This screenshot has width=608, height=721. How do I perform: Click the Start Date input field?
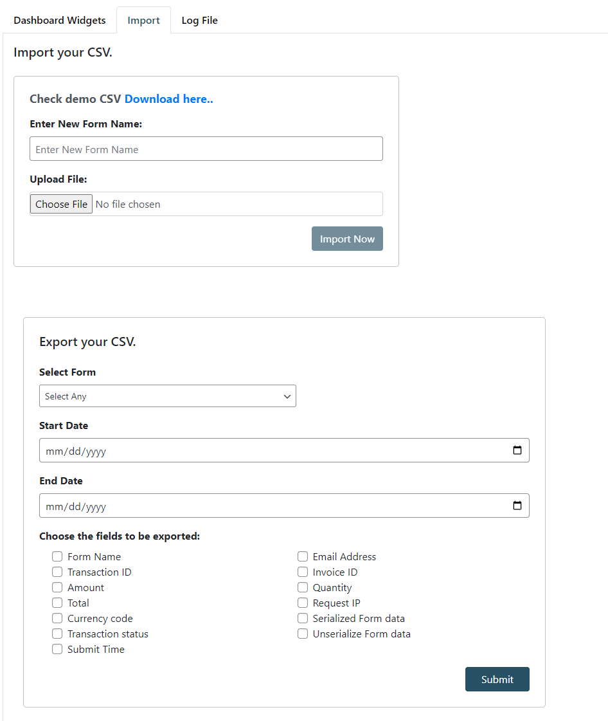point(257,451)
